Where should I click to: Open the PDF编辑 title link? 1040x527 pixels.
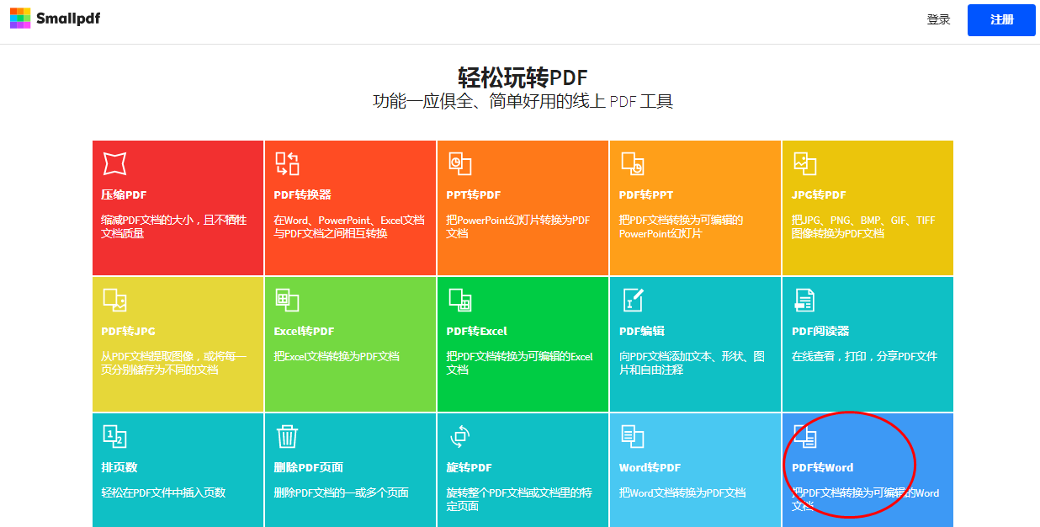[642, 332]
